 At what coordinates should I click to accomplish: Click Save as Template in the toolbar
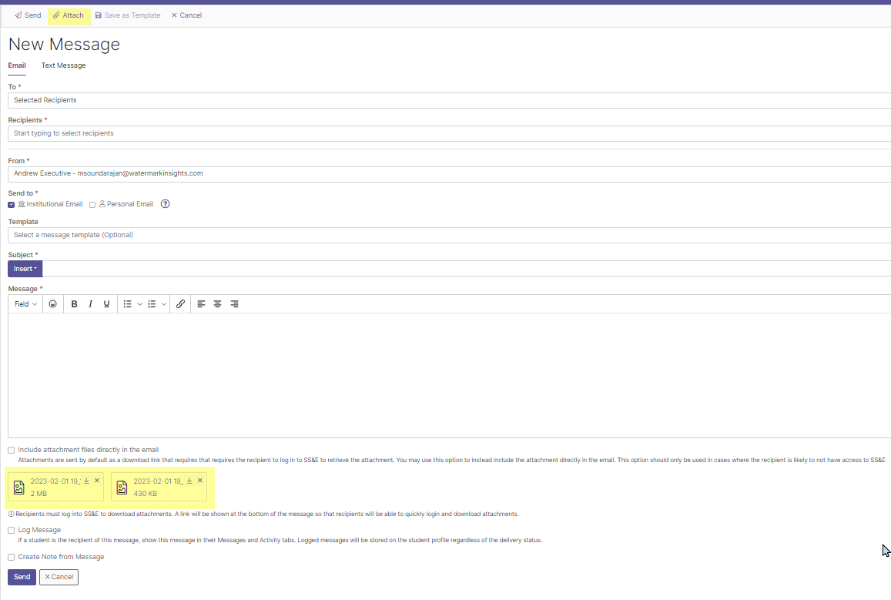[128, 15]
